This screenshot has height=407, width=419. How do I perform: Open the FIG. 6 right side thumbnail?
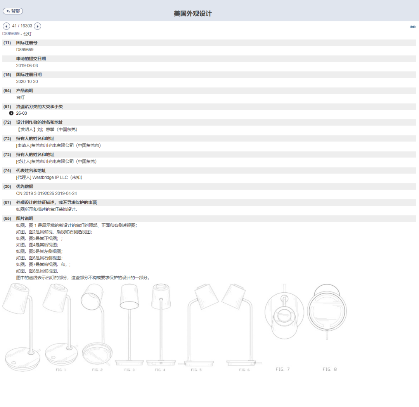pos(242,327)
